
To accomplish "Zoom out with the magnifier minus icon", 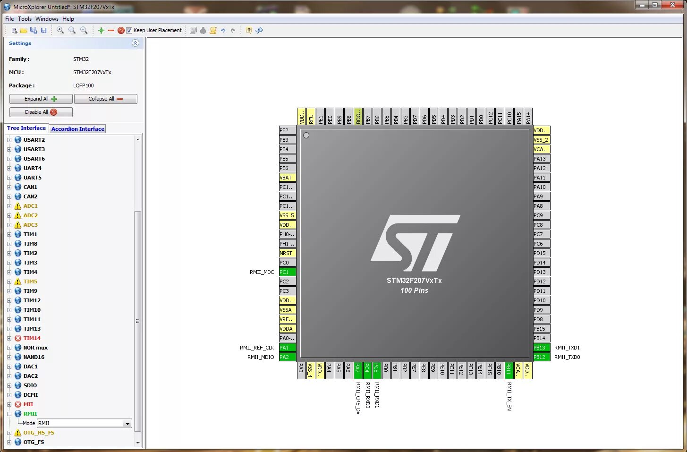I will coord(84,30).
